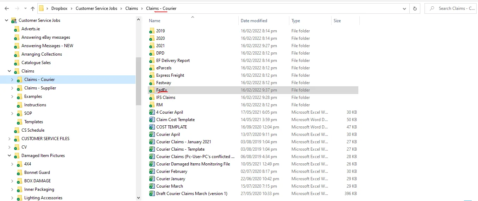Select the Courier March file name
This screenshot has height=201, width=478.
click(x=170, y=186)
